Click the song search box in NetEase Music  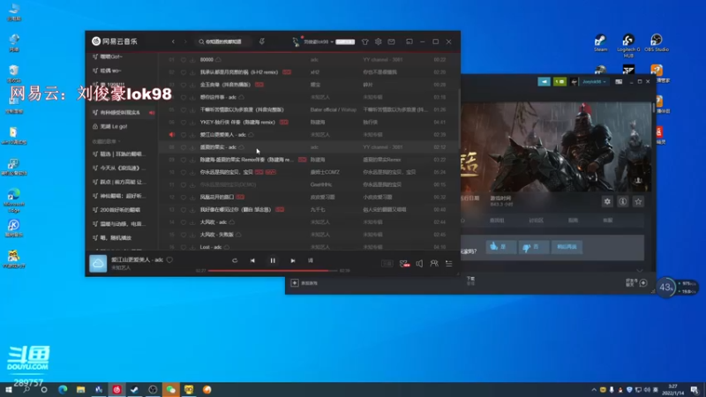[x=224, y=41]
